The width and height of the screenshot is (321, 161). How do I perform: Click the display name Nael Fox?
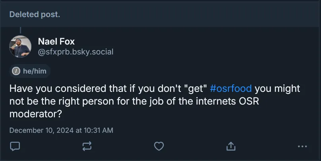56,41
